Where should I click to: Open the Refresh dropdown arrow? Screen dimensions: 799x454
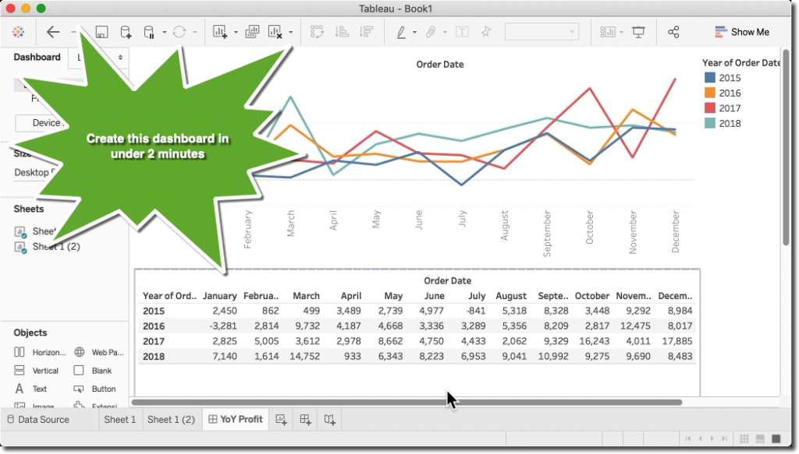194,33
